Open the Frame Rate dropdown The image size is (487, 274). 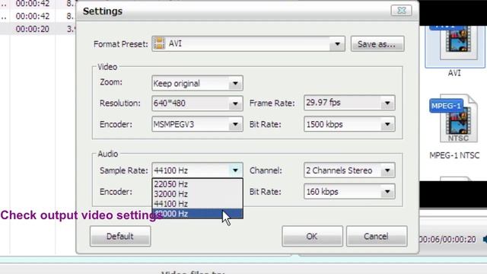387,103
